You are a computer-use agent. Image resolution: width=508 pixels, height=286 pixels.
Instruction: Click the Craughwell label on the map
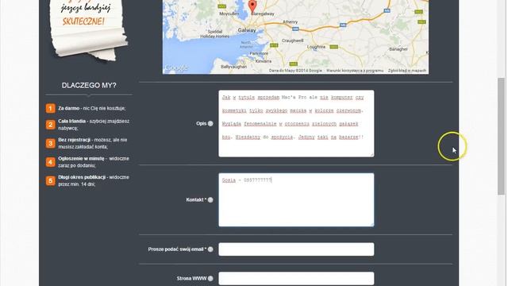point(293,41)
